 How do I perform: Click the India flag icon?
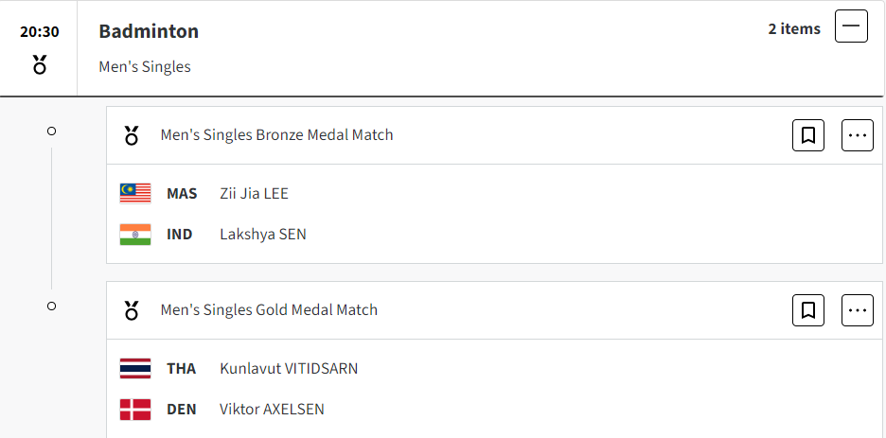click(x=135, y=235)
